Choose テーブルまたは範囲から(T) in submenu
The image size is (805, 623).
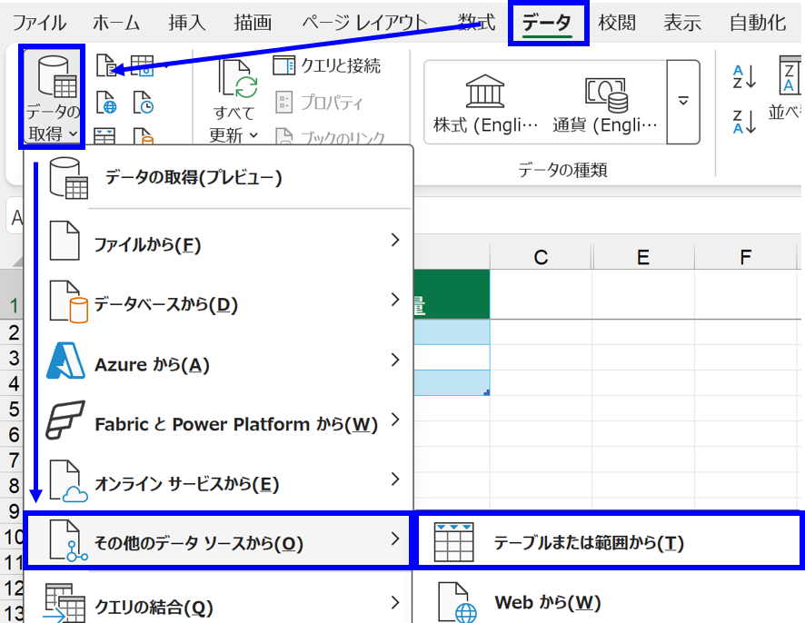coord(609,541)
